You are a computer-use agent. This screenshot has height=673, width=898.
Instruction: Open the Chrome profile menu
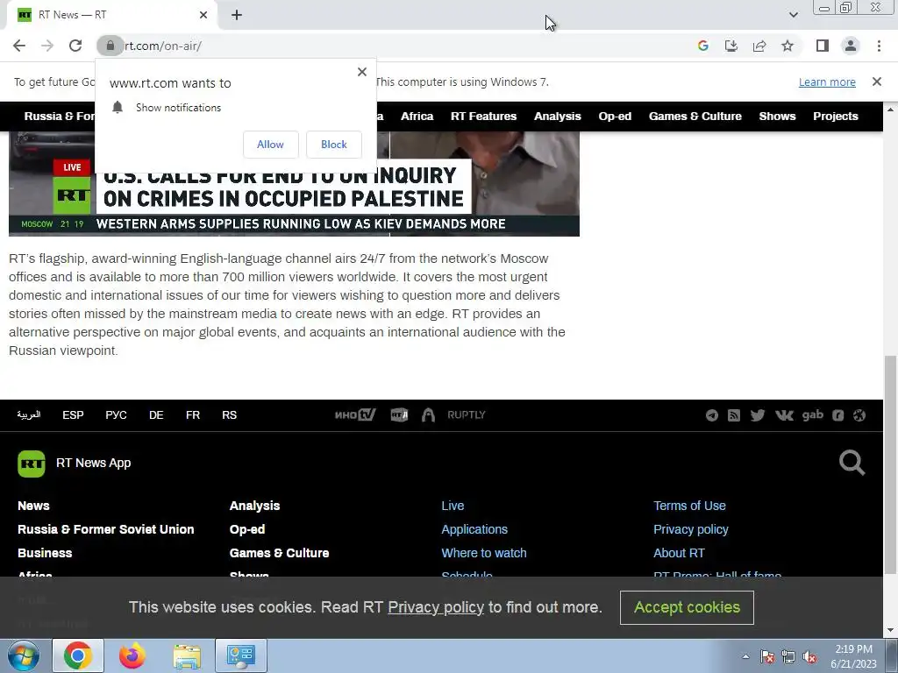point(851,46)
